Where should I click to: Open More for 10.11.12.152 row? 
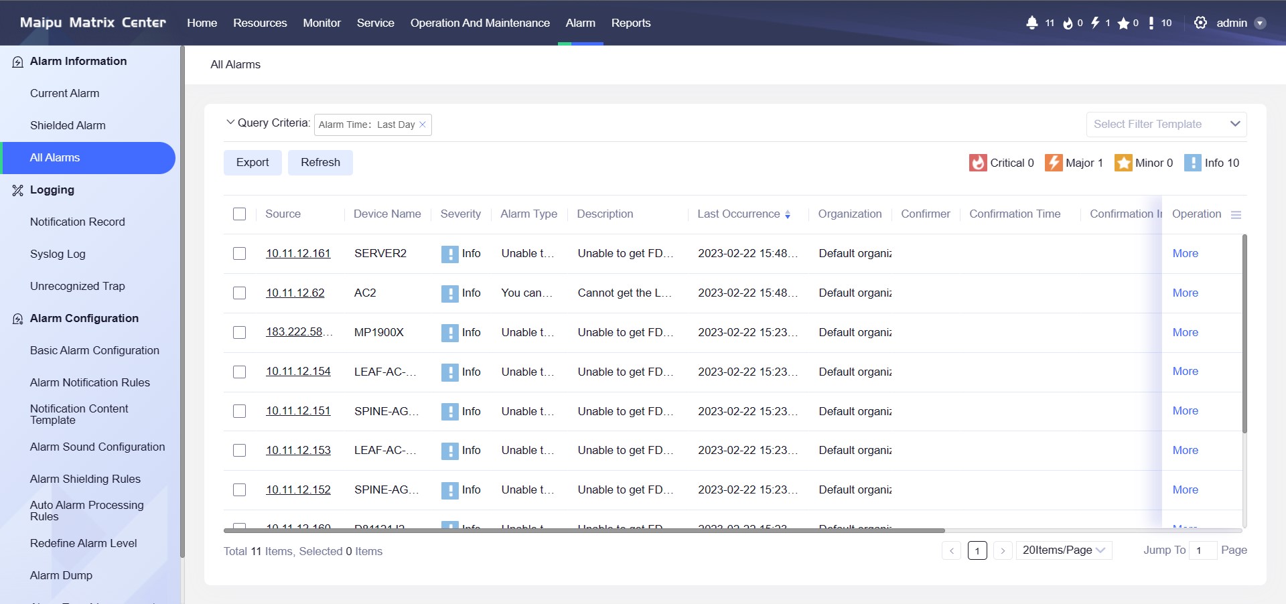coord(1185,489)
